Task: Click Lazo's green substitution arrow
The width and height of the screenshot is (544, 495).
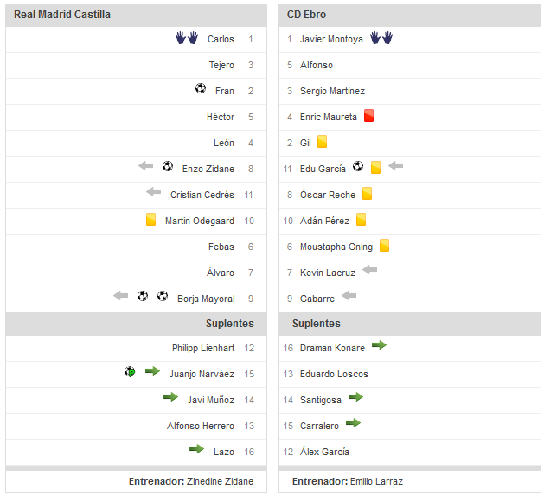Action: pyautogui.click(x=197, y=449)
